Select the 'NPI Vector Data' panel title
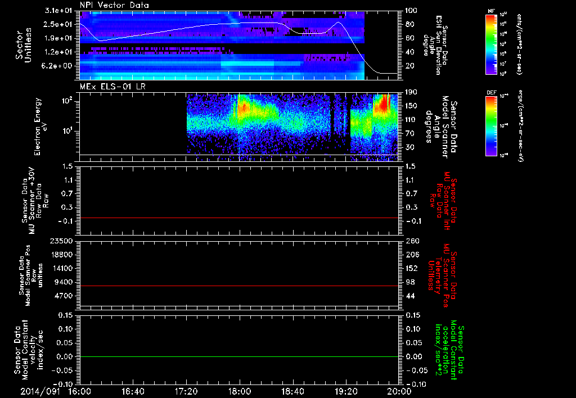Viewport: 576px width, 398px height. pyautogui.click(x=114, y=5)
